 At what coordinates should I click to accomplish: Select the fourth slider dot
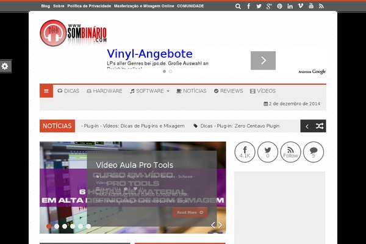73,226
